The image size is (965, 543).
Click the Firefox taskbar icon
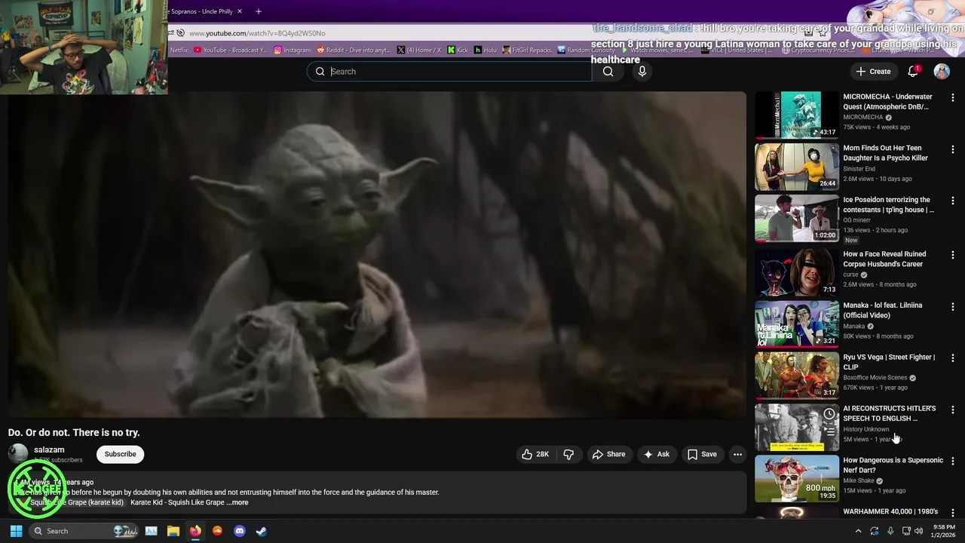(195, 531)
